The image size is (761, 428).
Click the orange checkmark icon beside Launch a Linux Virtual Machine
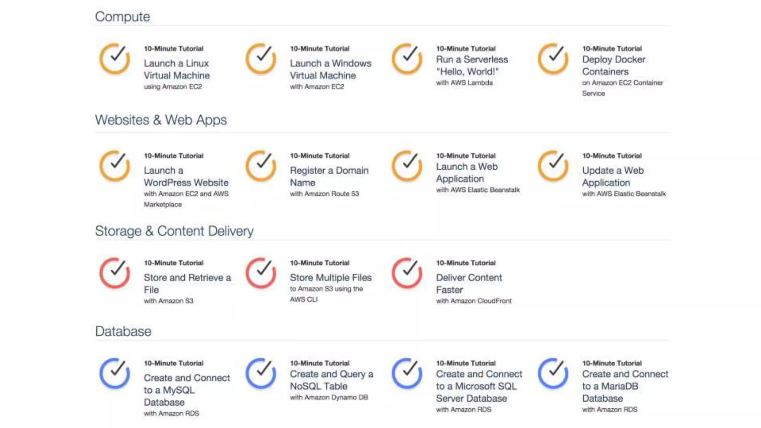point(115,59)
